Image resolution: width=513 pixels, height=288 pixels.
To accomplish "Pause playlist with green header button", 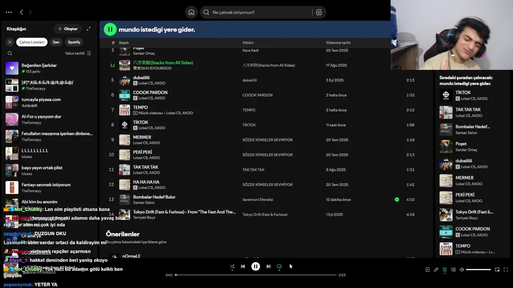I will [110, 29].
